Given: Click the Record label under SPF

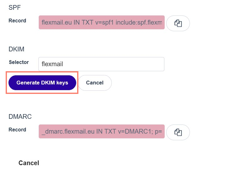Looking at the screenshot, I should [17, 20].
